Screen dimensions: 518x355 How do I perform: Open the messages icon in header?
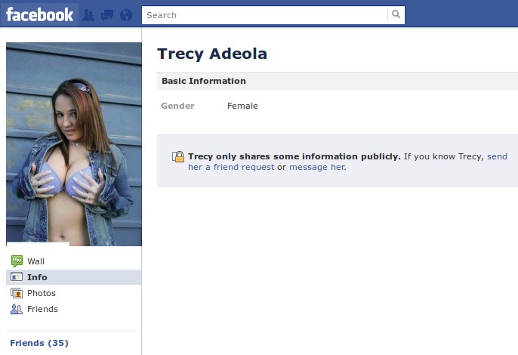107,15
